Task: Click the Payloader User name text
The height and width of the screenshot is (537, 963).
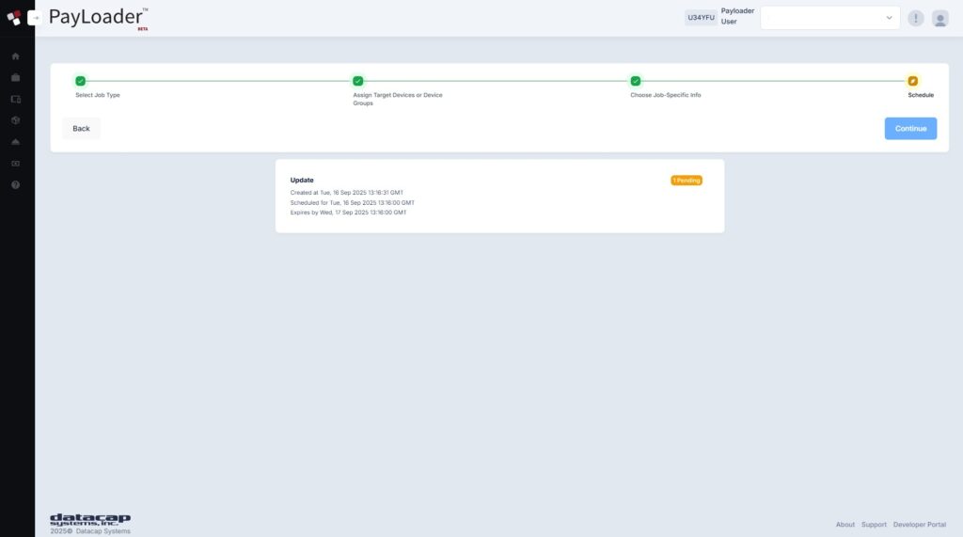Action: click(x=737, y=16)
